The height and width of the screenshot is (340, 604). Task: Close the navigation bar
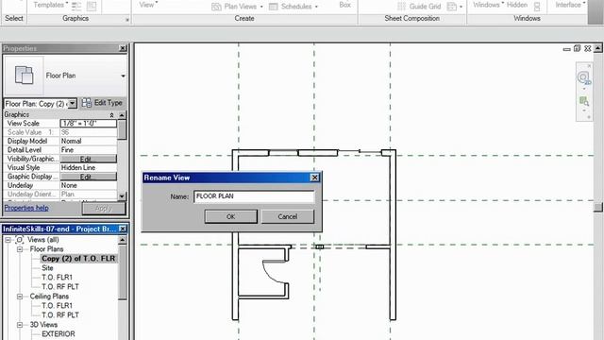click(x=589, y=66)
